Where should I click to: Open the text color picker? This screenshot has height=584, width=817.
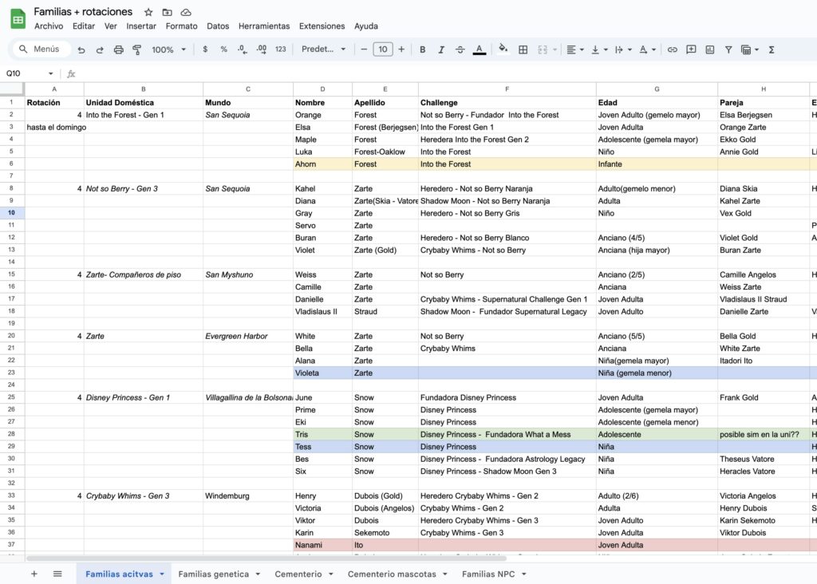[x=480, y=49]
